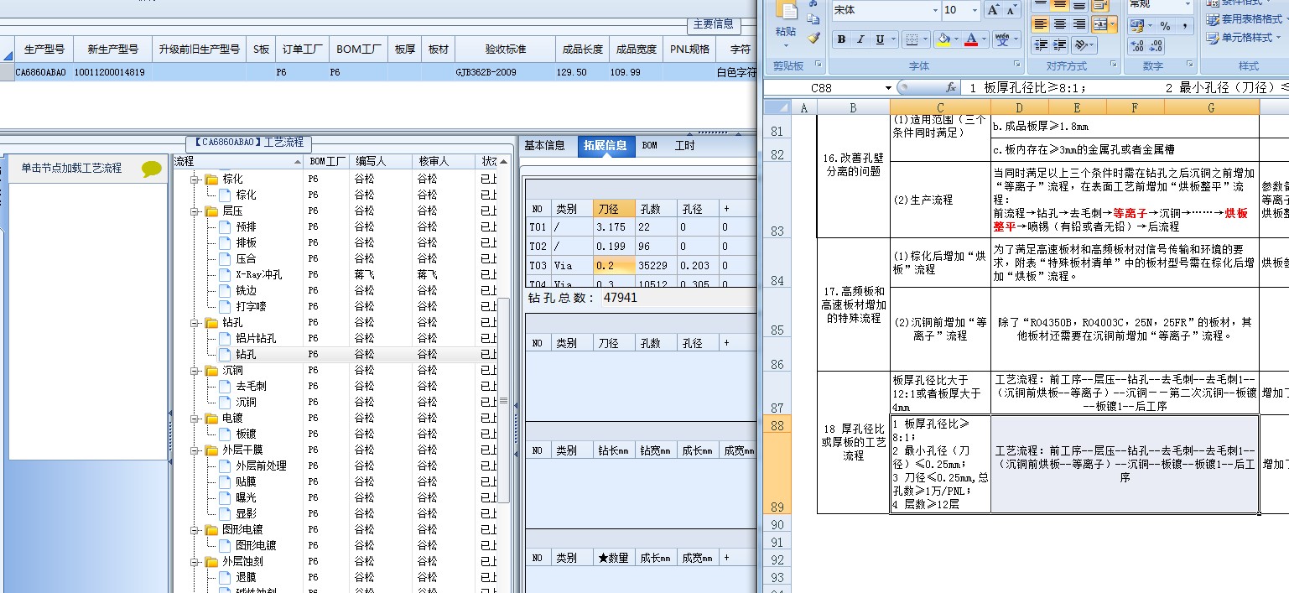Select the X-Ray冲孔 process node
The width and height of the screenshot is (1289, 593).
click(x=258, y=274)
